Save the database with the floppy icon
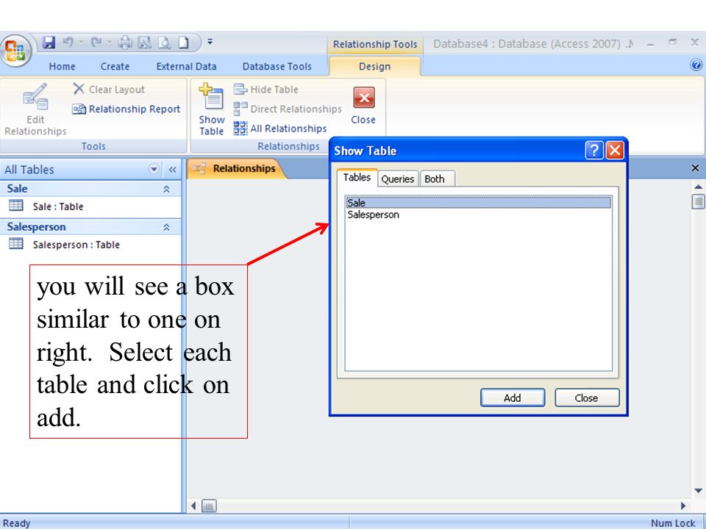The image size is (706, 529). tap(49, 43)
